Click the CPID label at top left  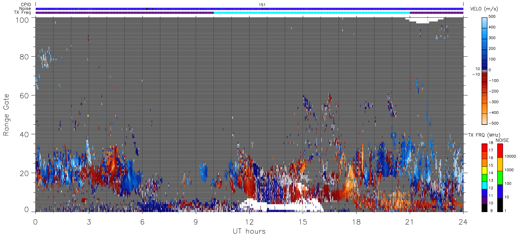point(25,5)
